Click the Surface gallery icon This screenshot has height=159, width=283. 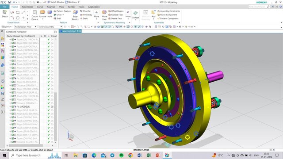(x=135, y=13)
